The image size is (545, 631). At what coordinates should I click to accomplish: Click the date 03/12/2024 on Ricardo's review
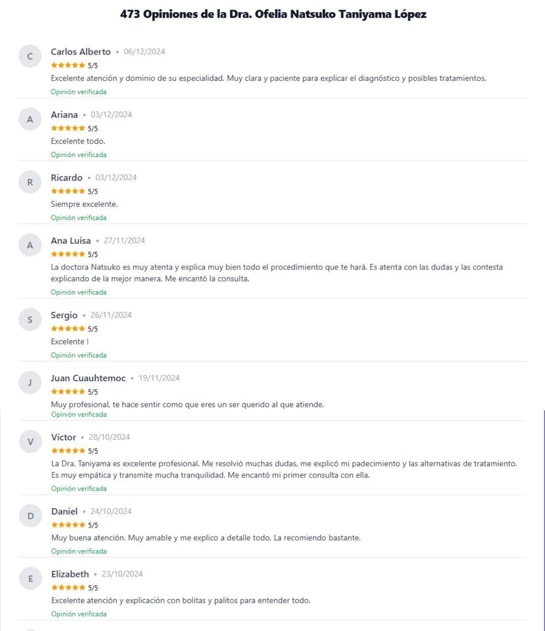coord(116,178)
